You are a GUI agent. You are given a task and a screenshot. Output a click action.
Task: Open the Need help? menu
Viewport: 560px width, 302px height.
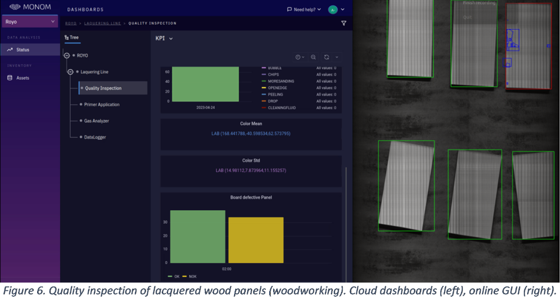[304, 9]
